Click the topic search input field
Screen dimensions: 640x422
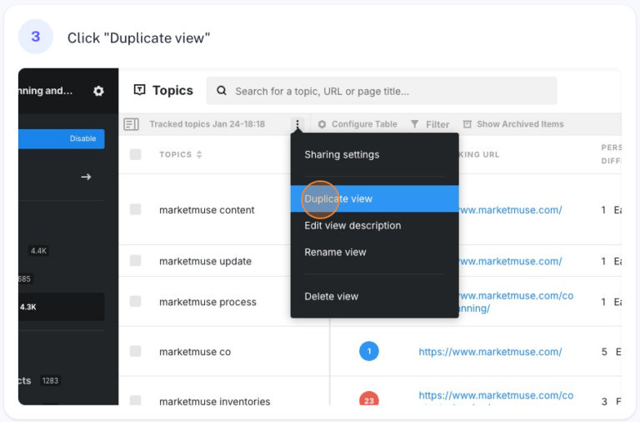pyautogui.click(x=382, y=91)
